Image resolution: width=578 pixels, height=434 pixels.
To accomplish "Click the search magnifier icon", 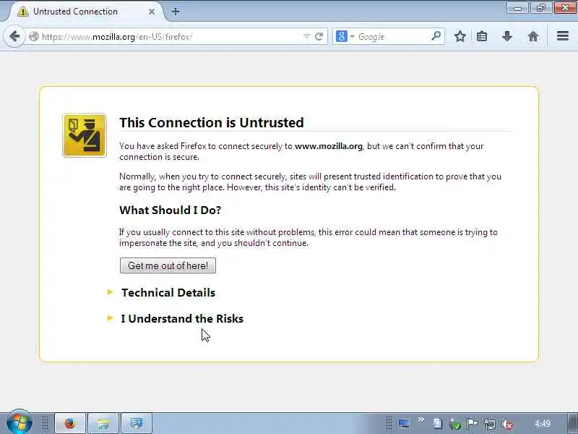I will pos(436,36).
